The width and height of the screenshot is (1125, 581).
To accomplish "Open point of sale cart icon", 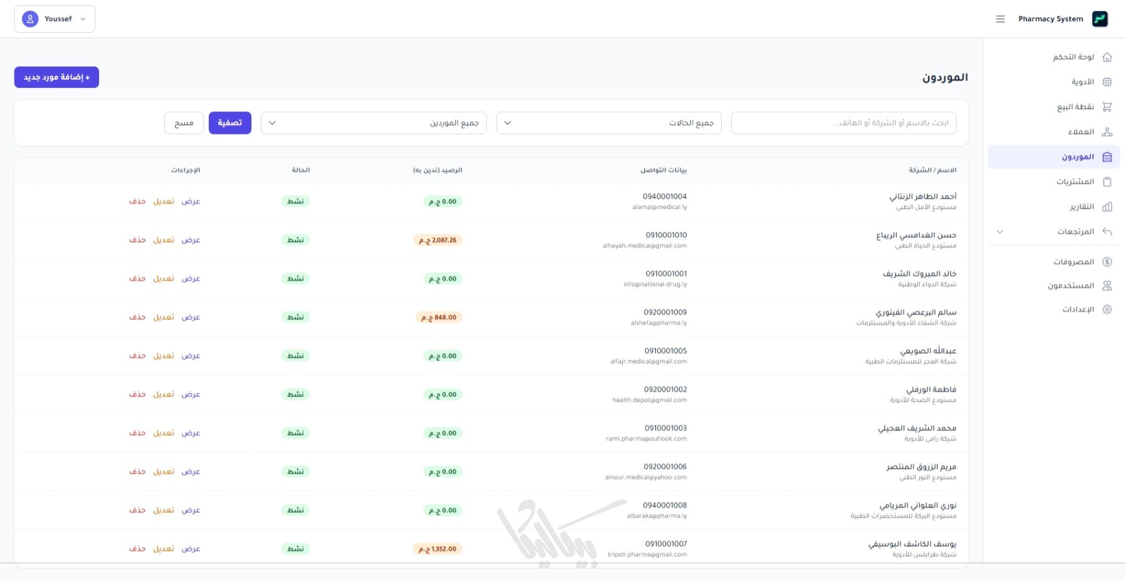I will point(1107,107).
